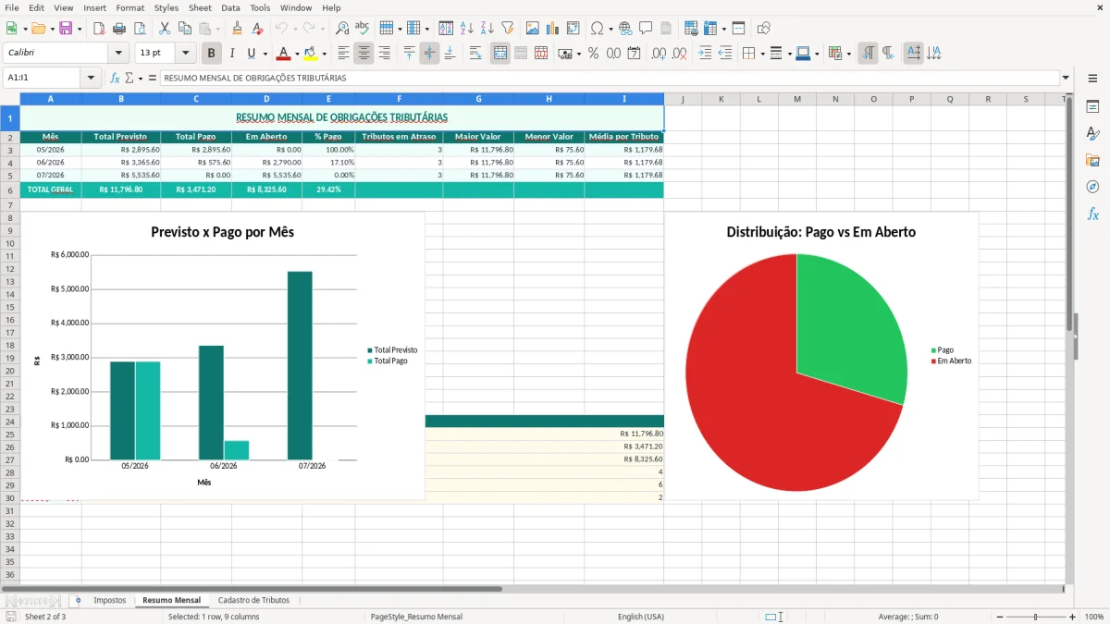Run the Spelling check icon
The height and width of the screenshot is (624, 1110).
pyautogui.click(x=363, y=29)
